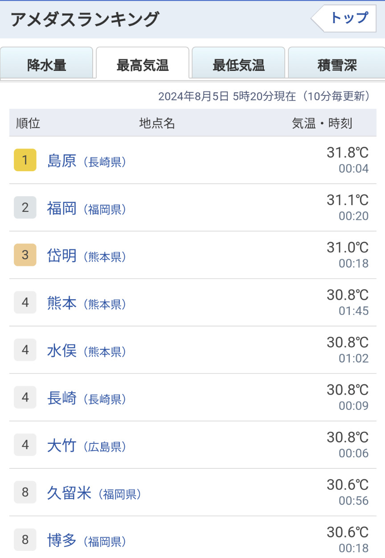Image resolution: width=385 pixels, height=558 pixels.
Task: Open the 島原 location link
Action: tap(62, 161)
